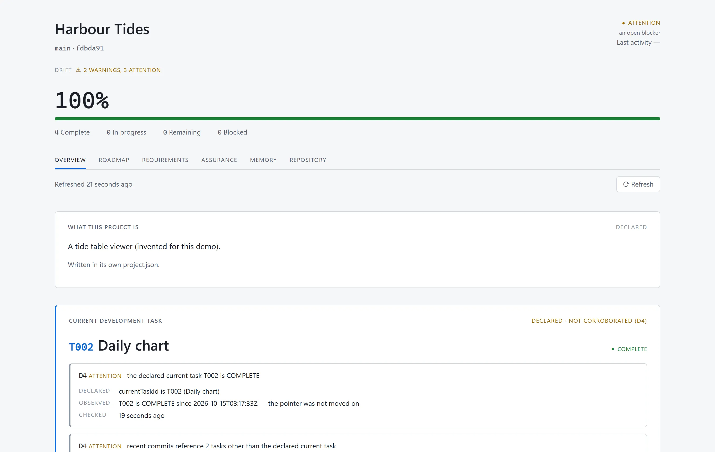Image resolution: width=715 pixels, height=452 pixels.
Task: Click the drift warning triangle icon
Action: coord(78,70)
